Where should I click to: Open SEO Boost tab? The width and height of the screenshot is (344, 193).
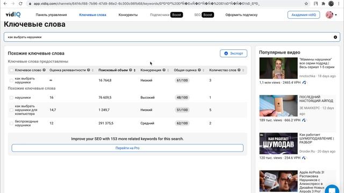[x=204, y=15]
